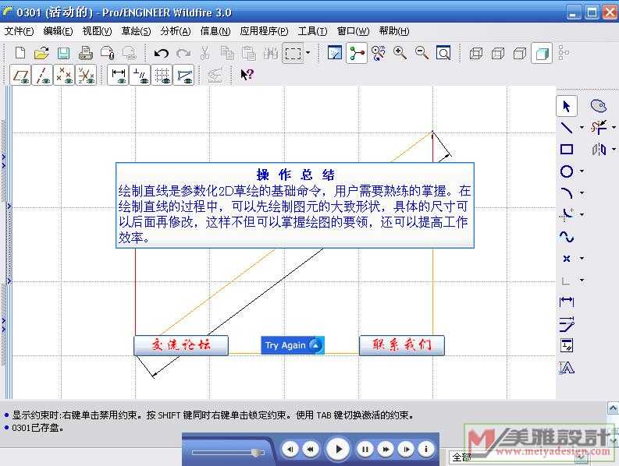The height and width of the screenshot is (466, 619).
Task: Create a new file with New icon
Action: coord(20,53)
